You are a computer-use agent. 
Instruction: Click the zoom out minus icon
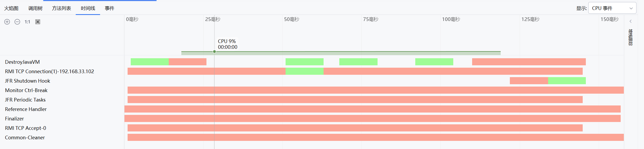click(x=17, y=22)
